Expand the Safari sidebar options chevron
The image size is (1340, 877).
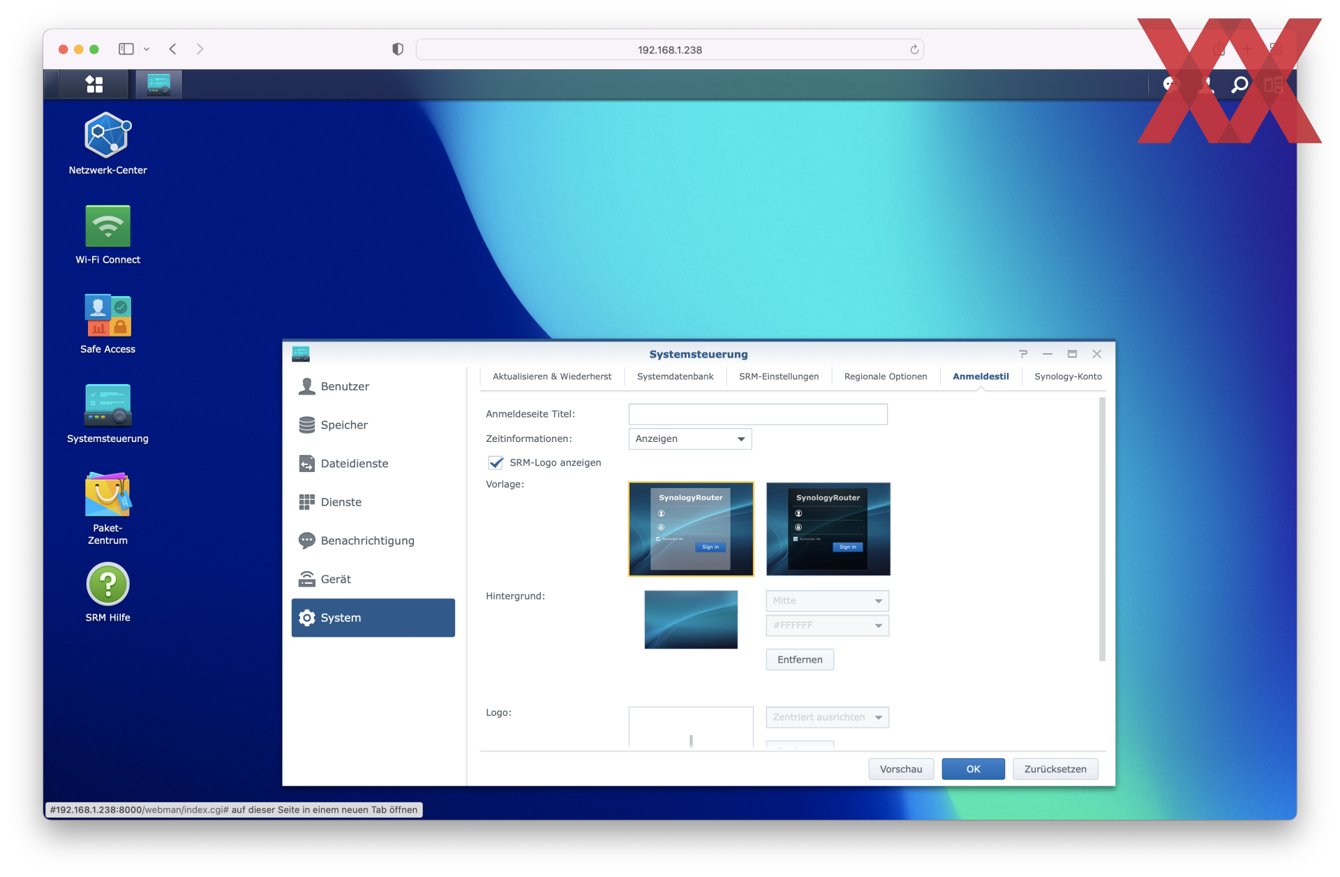pyautogui.click(x=147, y=49)
